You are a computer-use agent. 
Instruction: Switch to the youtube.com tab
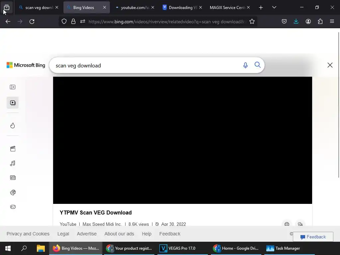pos(134,7)
